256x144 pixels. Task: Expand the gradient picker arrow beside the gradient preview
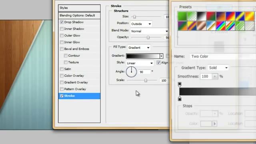tap(161, 56)
